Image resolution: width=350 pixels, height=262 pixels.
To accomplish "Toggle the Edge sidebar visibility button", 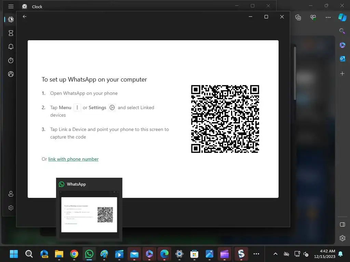I will (342, 224).
